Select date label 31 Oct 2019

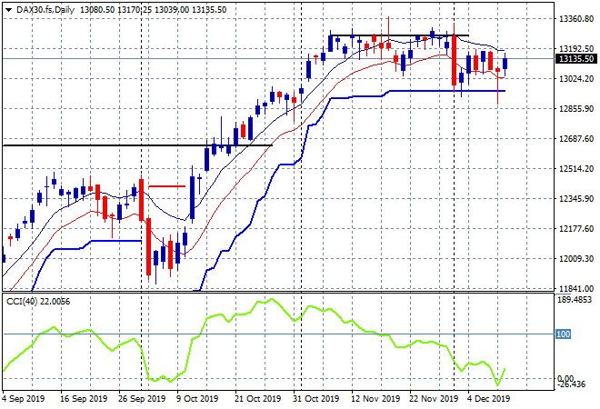(x=315, y=398)
